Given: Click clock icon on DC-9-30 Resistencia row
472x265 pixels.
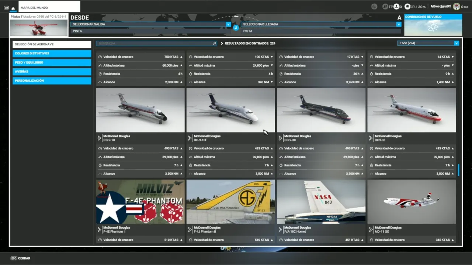Looking at the screenshot, I should click(x=281, y=165).
